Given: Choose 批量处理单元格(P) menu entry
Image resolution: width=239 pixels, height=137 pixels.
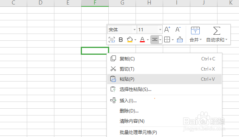Looking at the screenshot, I should (x=164, y=132).
